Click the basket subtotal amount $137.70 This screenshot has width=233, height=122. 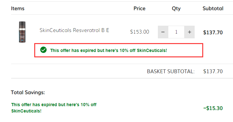pyautogui.click(x=213, y=72)
